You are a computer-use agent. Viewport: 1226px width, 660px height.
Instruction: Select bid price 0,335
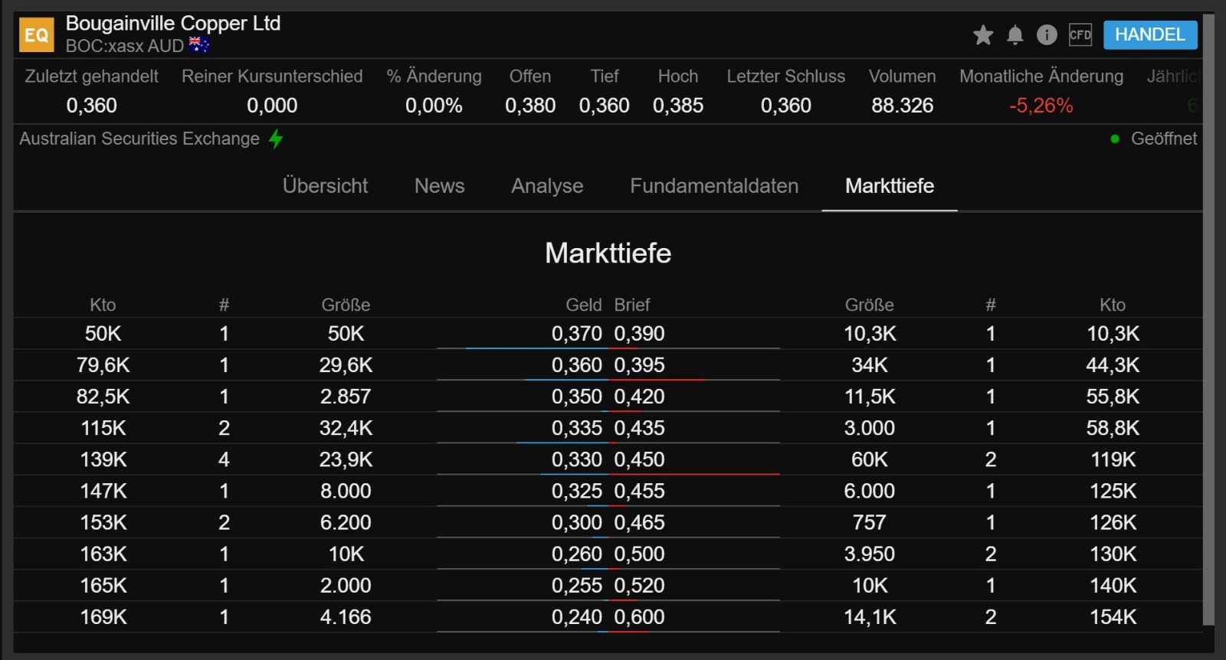[x=577, y=428]
